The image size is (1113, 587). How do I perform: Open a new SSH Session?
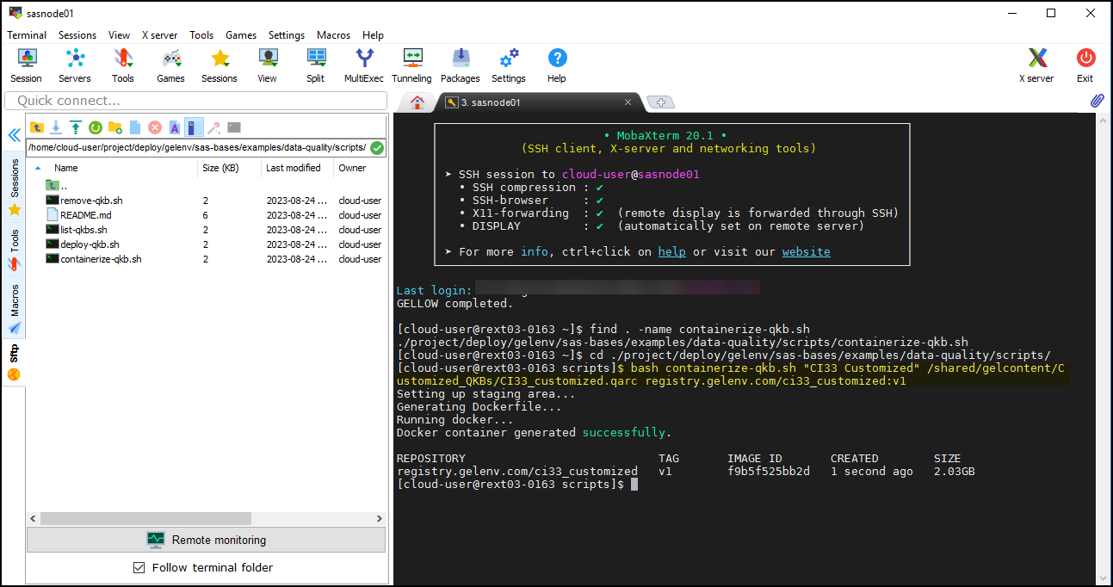point(26,65)
